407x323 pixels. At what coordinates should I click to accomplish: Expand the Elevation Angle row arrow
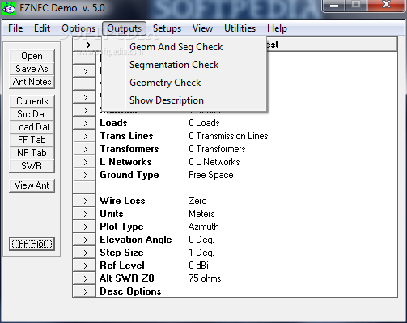pos(84,240)
